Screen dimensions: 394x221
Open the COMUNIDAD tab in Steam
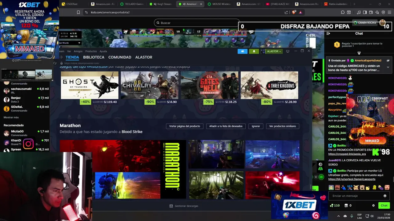[120, 57]
